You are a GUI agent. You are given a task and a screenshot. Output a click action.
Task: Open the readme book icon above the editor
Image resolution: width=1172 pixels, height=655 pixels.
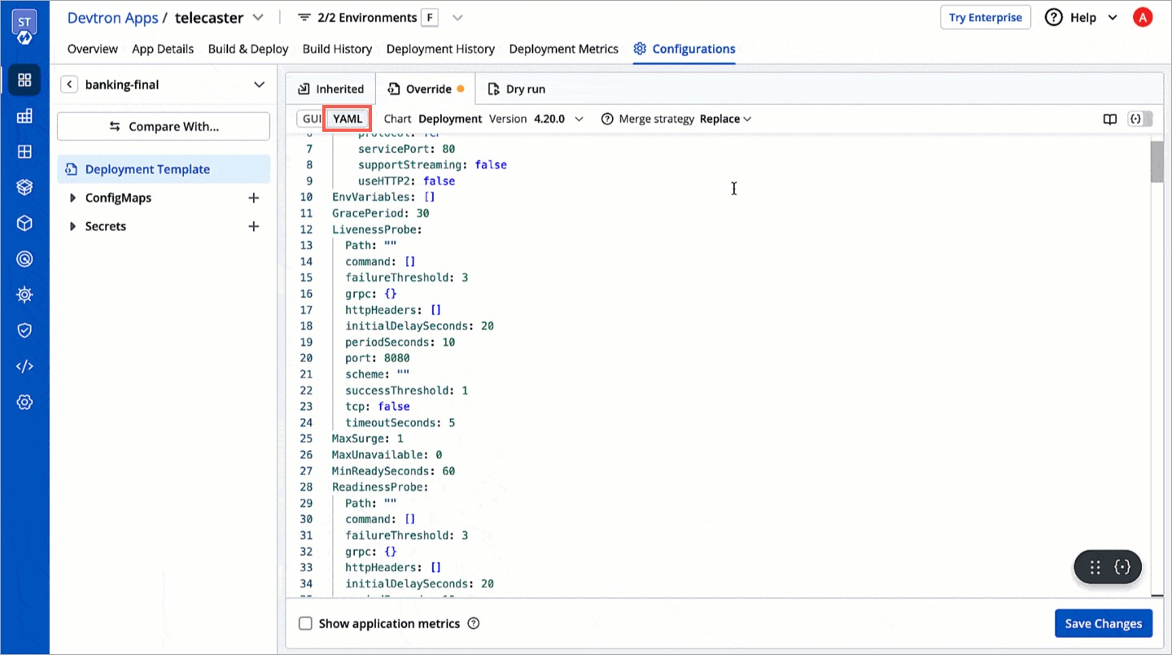[x=1110, y=119]
